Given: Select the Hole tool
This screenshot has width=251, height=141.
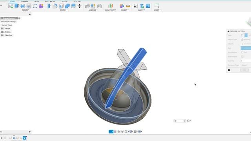Looking at the screenshot, I should [x=29, y=6].
